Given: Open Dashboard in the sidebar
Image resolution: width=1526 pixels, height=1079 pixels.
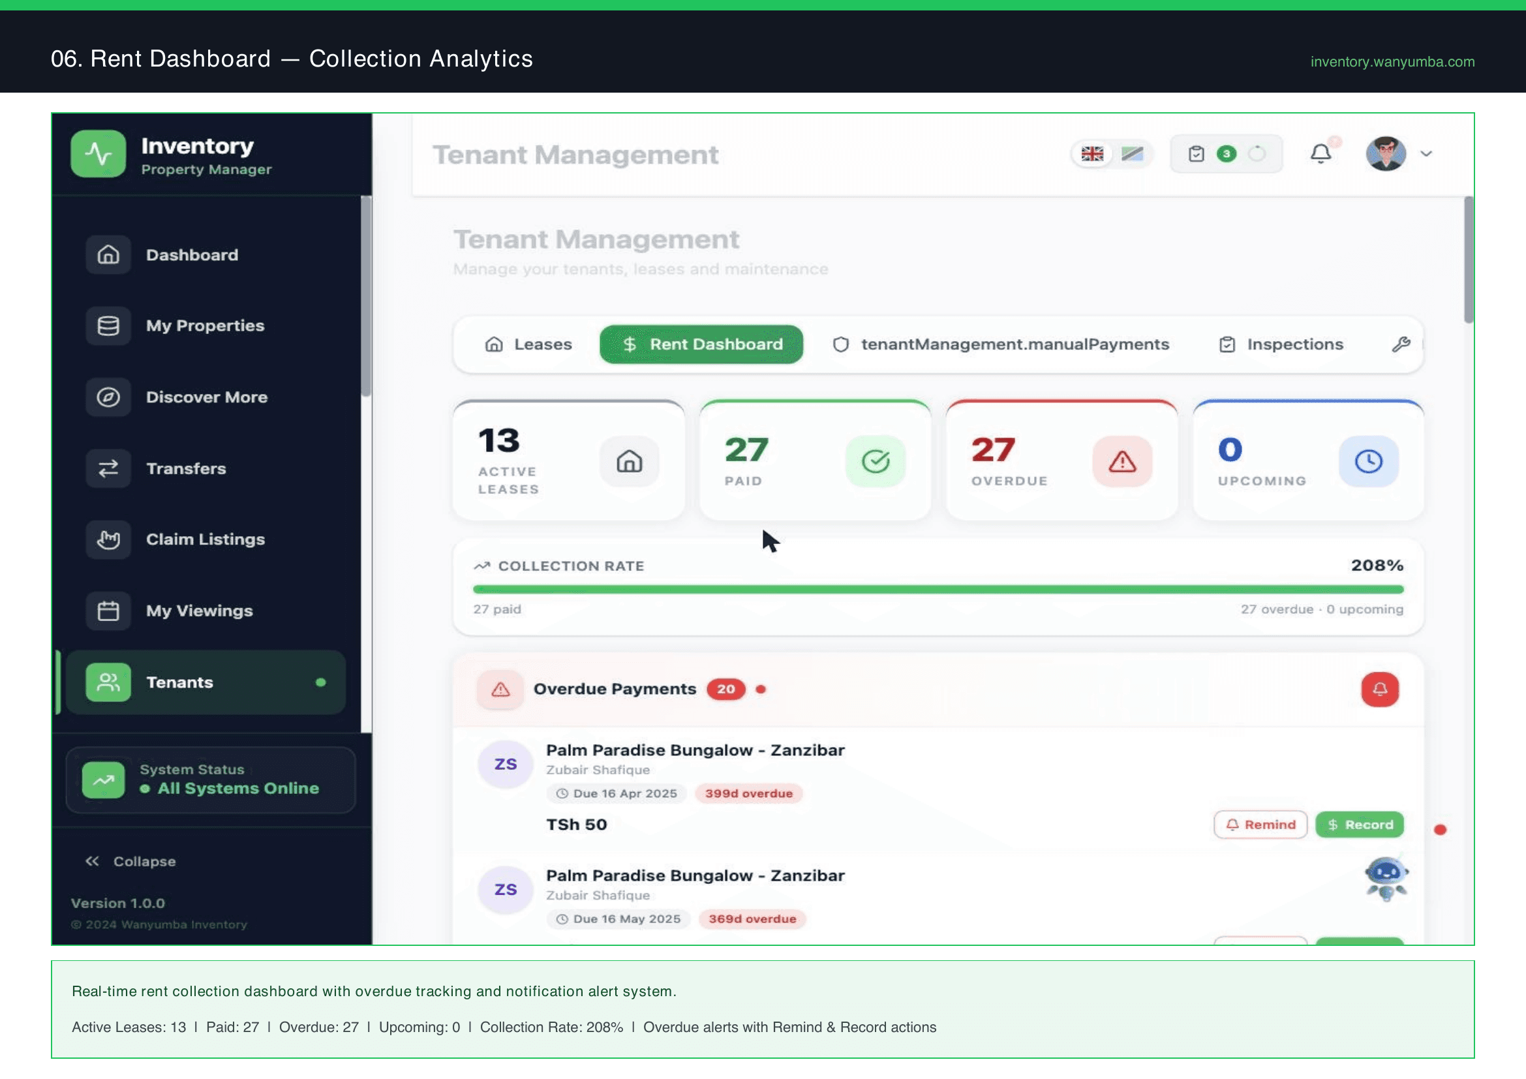Looking at the screenshot, I should [x=206, y=255].
